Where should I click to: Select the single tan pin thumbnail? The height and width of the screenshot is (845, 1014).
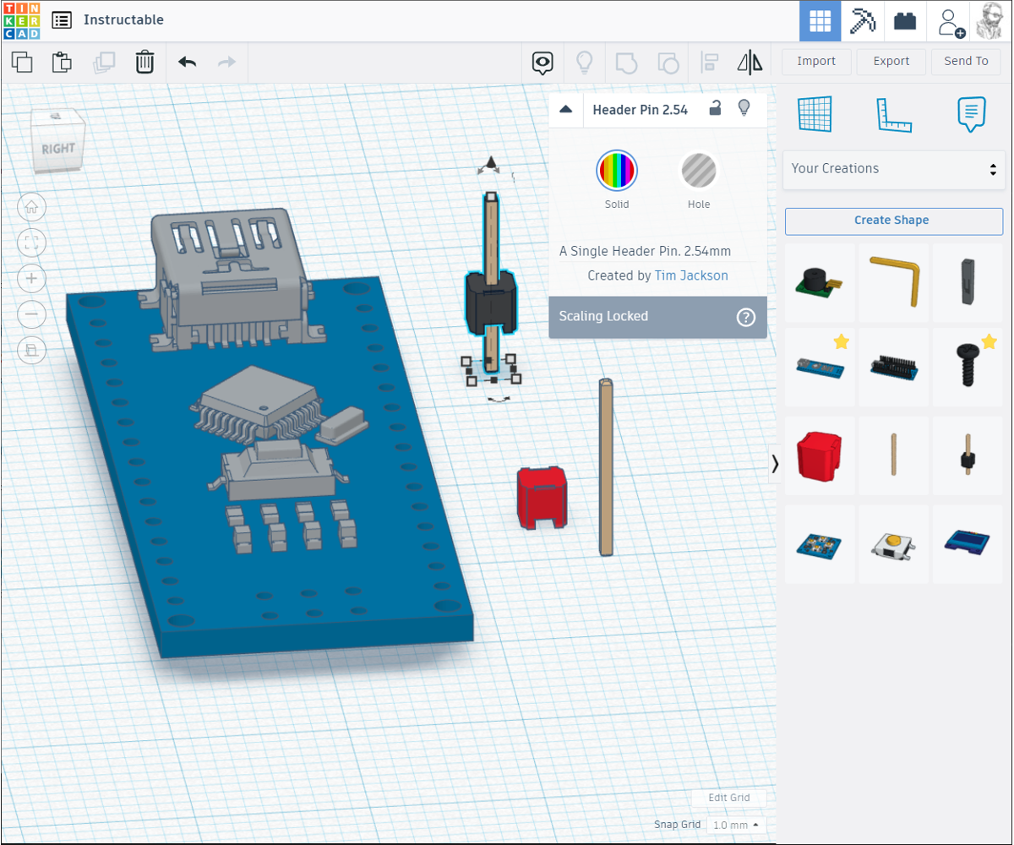tap(894, 455)
